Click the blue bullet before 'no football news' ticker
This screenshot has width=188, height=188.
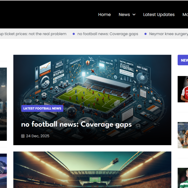click(x=74, y=34)
